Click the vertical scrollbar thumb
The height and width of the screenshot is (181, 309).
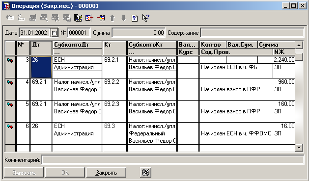coord(299,57)
